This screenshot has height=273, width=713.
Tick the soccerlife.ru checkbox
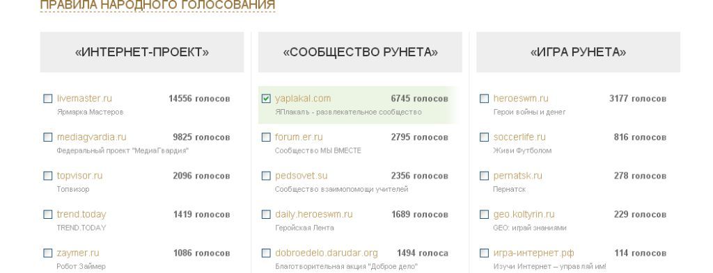[x=485, y=137]
